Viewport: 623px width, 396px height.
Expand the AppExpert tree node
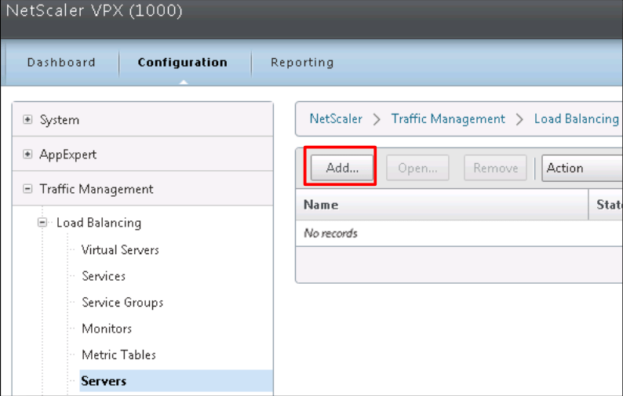click(28, 154)
